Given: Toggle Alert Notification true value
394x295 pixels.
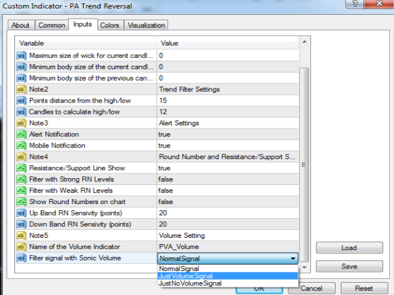Looking at the screenshot, I should (228, 134).
